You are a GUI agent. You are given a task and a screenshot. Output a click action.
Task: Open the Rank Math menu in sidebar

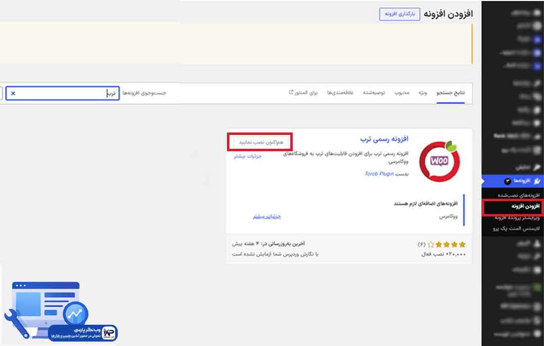pos(517,136)
